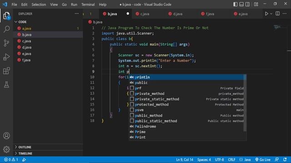Run the Java file with play button
291x163 pixels.
tap(266, 14)
